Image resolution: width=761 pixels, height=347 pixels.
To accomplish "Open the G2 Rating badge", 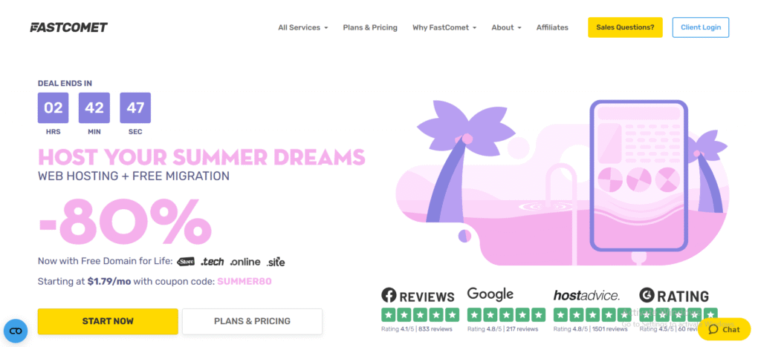I will click(678, 310).
